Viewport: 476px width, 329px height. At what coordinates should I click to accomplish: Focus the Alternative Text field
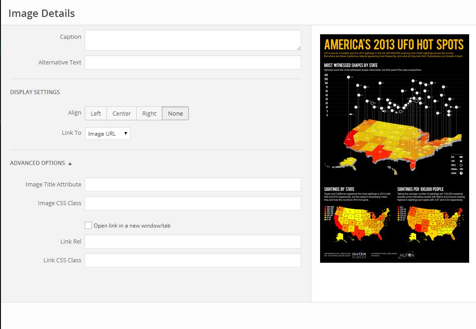point(193,63)
